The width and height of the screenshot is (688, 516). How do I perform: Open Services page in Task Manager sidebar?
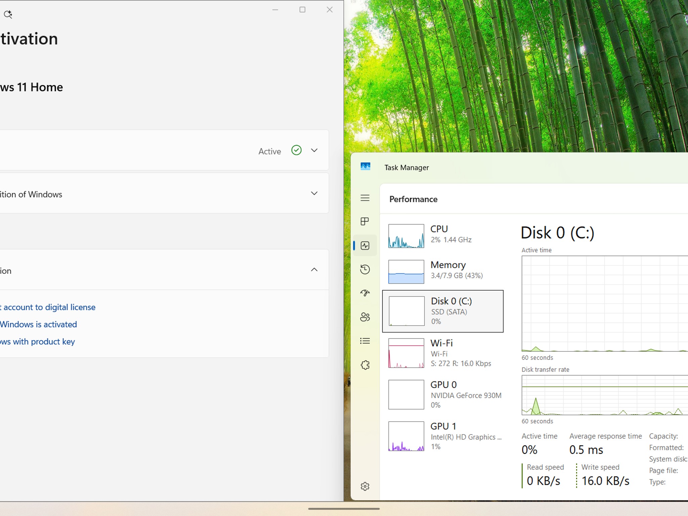pyautogui.click(x=365, y=365)
